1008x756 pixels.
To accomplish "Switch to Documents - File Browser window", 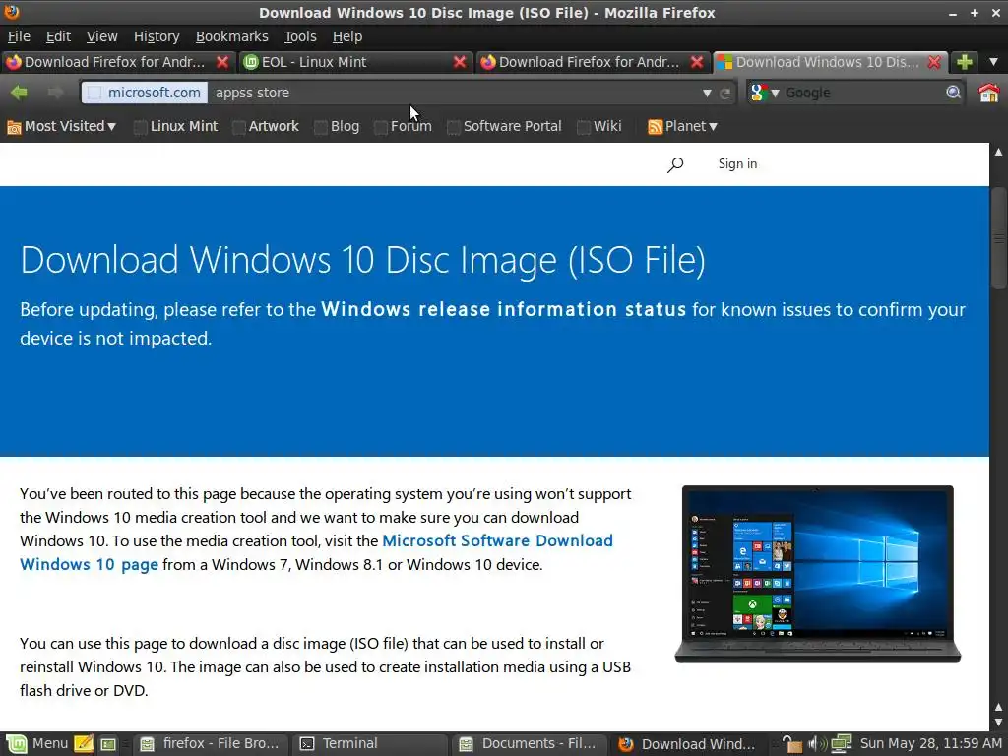I will pyautogui.click(x=531, y=744).
